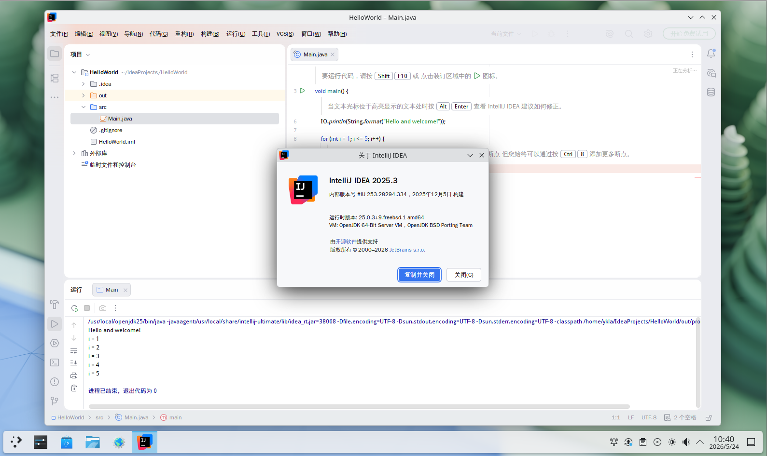Click the Stop process square button

(x=87, y=308)
